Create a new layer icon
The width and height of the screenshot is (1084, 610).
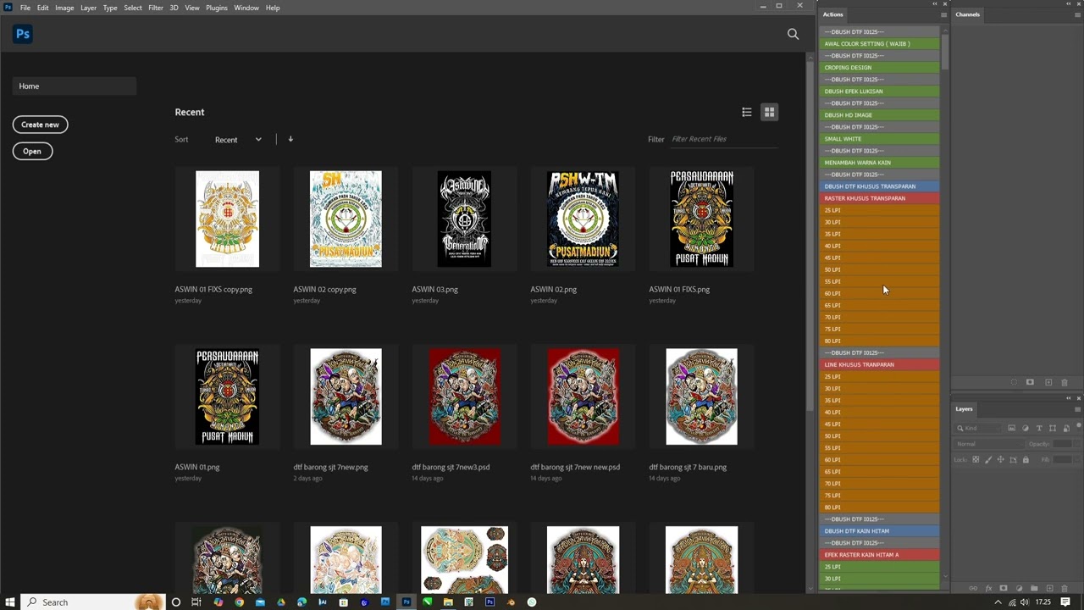[x=1049, y=588]
